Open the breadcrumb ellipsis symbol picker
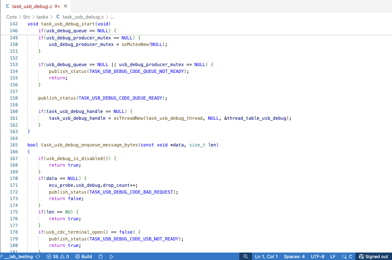 [x=112, y=17]
